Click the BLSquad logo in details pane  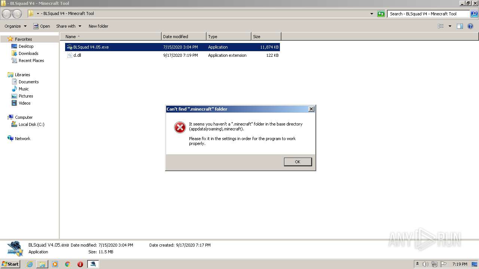point(15,248)
